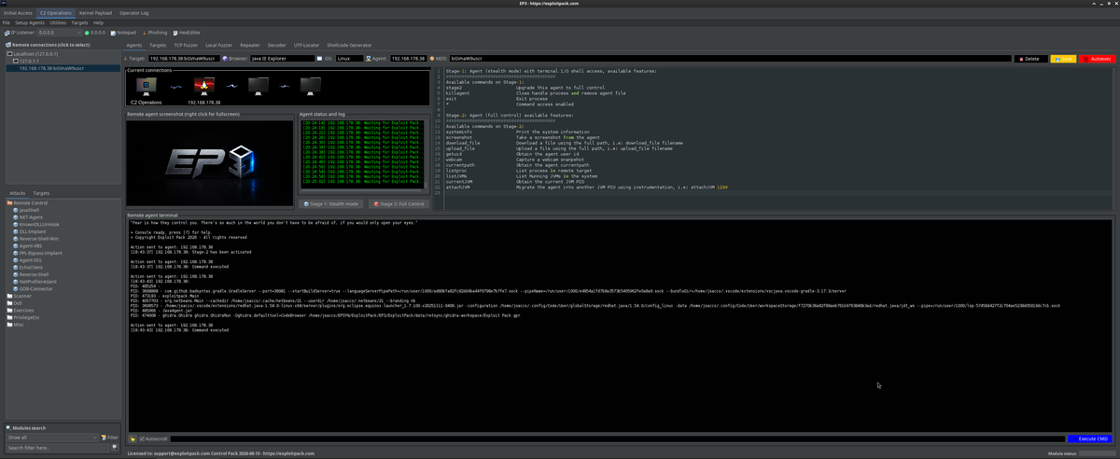Click the OS field showing Linux
The height and width of the screenshot is (459, 1120).
(x=350, y=59)
